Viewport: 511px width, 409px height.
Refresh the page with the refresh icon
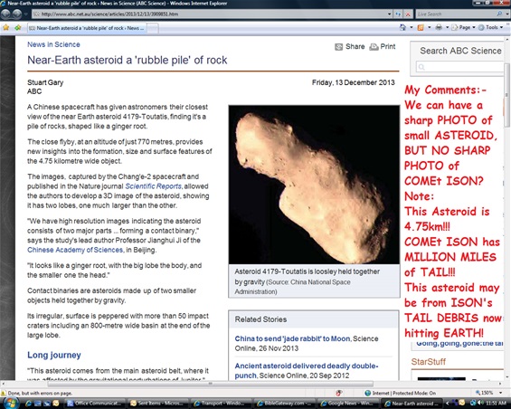tap(398, 14)
